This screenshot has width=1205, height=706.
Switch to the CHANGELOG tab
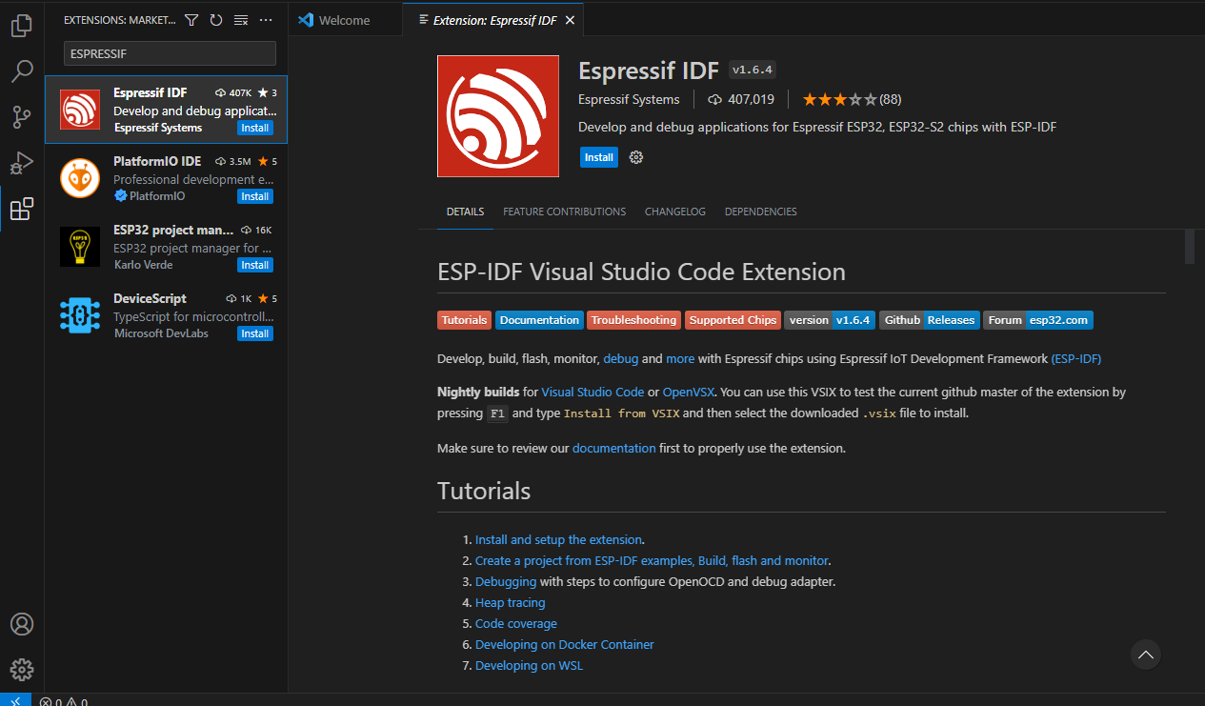click(674, 212)
